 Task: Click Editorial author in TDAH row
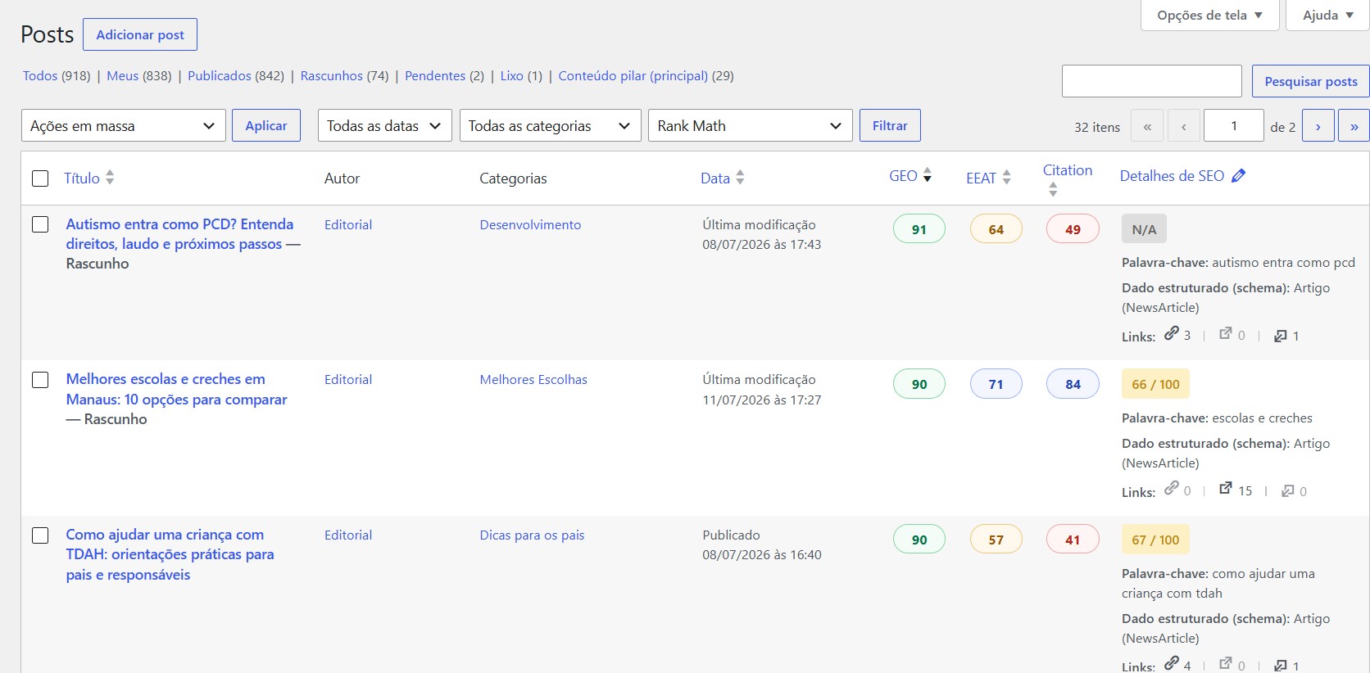[x=348, y=535]
